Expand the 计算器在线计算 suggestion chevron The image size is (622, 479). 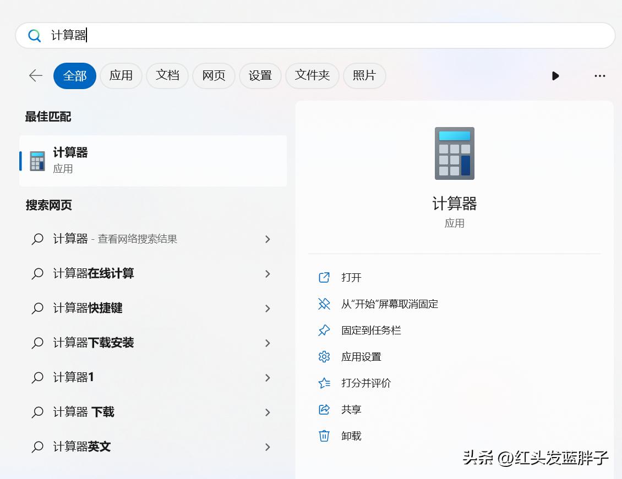pyautogui.click(x=268, y=274)
